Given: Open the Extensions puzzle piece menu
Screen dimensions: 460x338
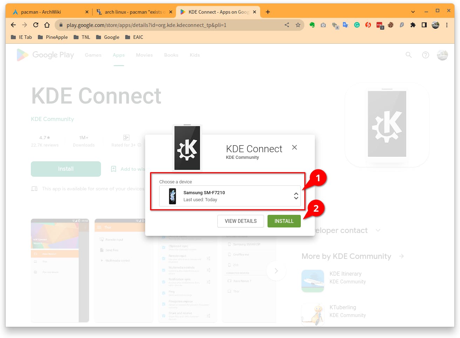Looking at the screenshot, I should pyautogui.click(x=413, y=25).
